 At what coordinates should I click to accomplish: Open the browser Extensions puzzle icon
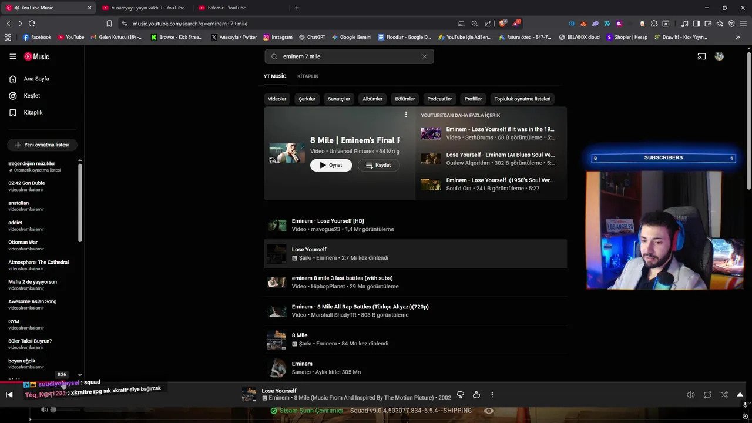click(x=654, y=23)
